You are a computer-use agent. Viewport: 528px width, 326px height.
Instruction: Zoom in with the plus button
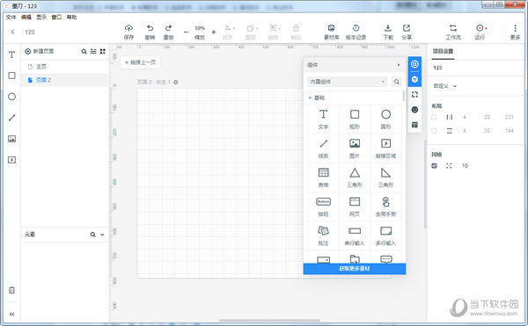click(214, 33)
